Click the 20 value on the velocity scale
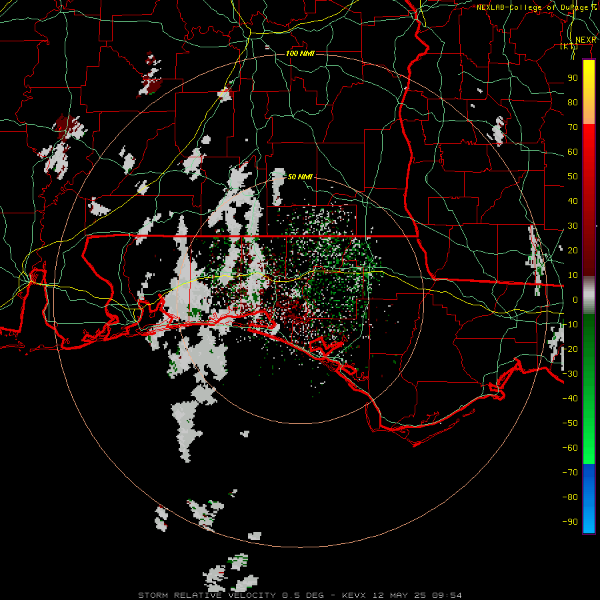This screenshot has width=600, height=600. pos(573,251)
